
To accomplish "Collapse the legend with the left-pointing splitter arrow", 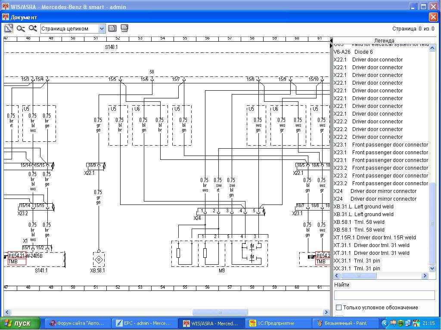I will point(331,41).
